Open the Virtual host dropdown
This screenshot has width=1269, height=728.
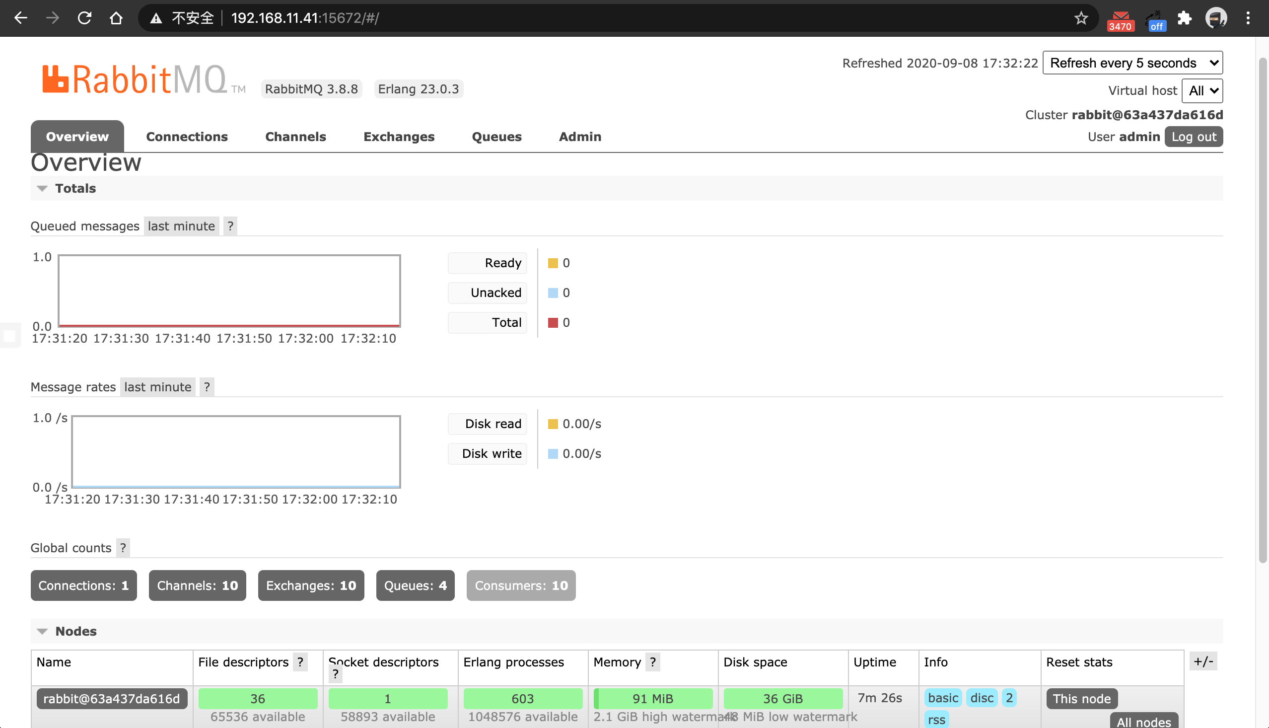[x=1201, y=90]
